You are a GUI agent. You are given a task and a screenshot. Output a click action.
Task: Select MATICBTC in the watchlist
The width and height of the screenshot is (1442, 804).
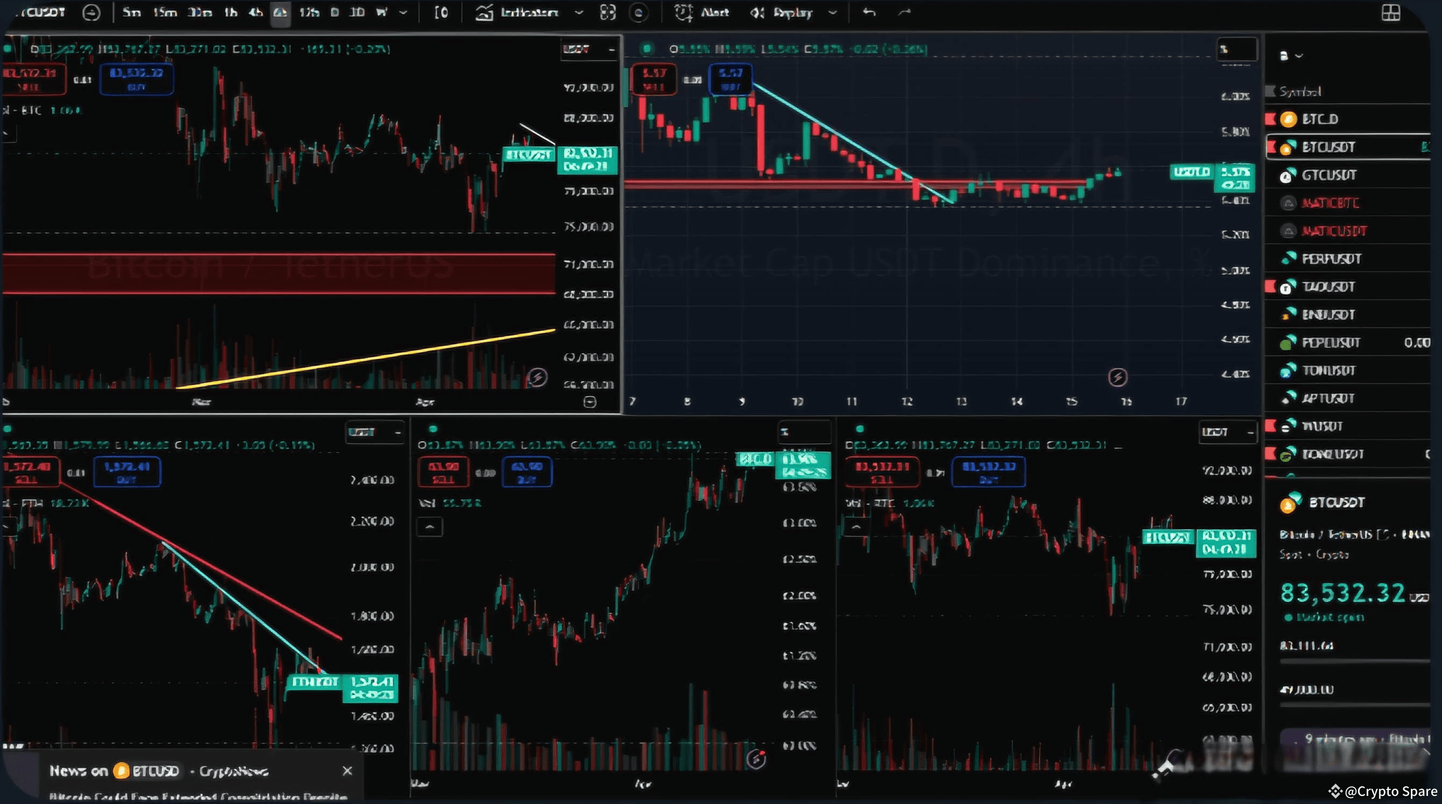click(x=1348, y=203)
